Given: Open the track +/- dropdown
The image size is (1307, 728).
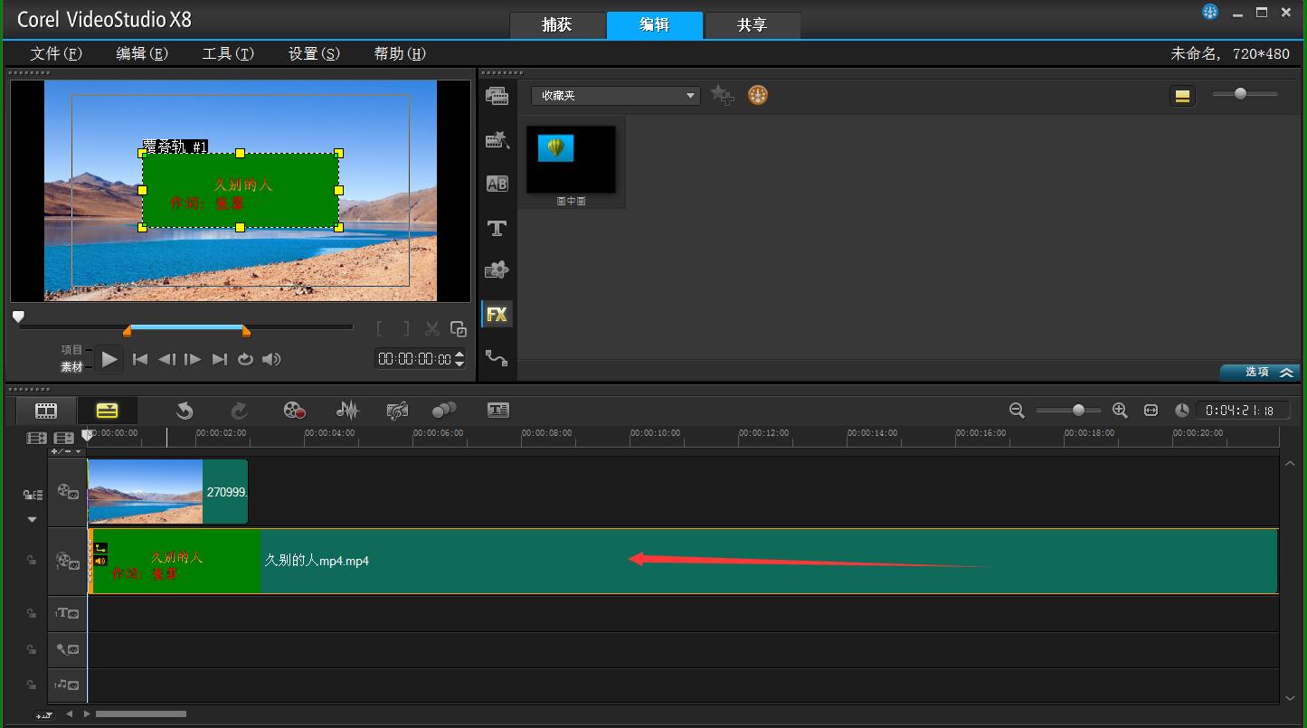Looking at the screenshot, I should [66, 451].
